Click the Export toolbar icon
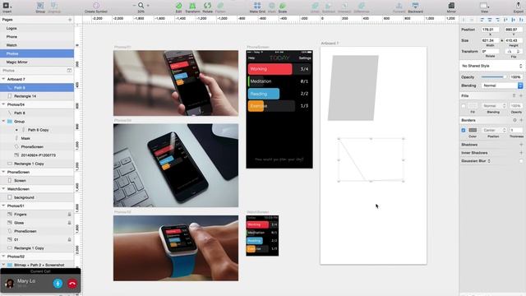Screen dimensions: 526x296 click(519, 6)
